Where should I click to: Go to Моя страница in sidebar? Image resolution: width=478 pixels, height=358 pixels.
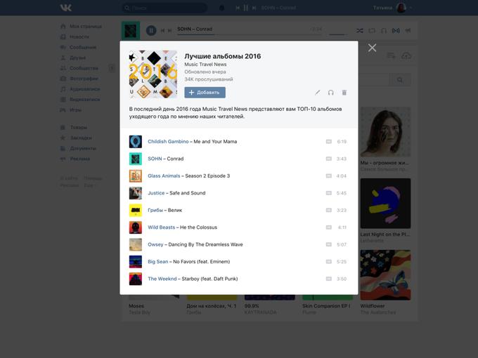(x=81, y=26)
